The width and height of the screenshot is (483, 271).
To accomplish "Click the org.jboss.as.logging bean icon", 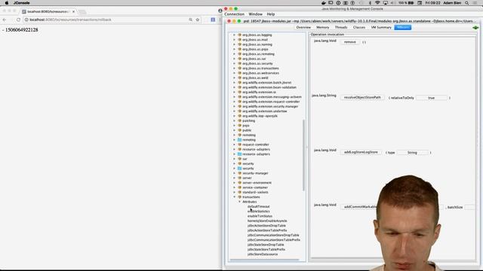I will click(x=239, y=35).
